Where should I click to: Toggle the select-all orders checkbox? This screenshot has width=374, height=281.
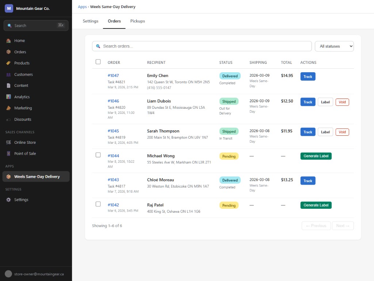(x=98, y=62)
